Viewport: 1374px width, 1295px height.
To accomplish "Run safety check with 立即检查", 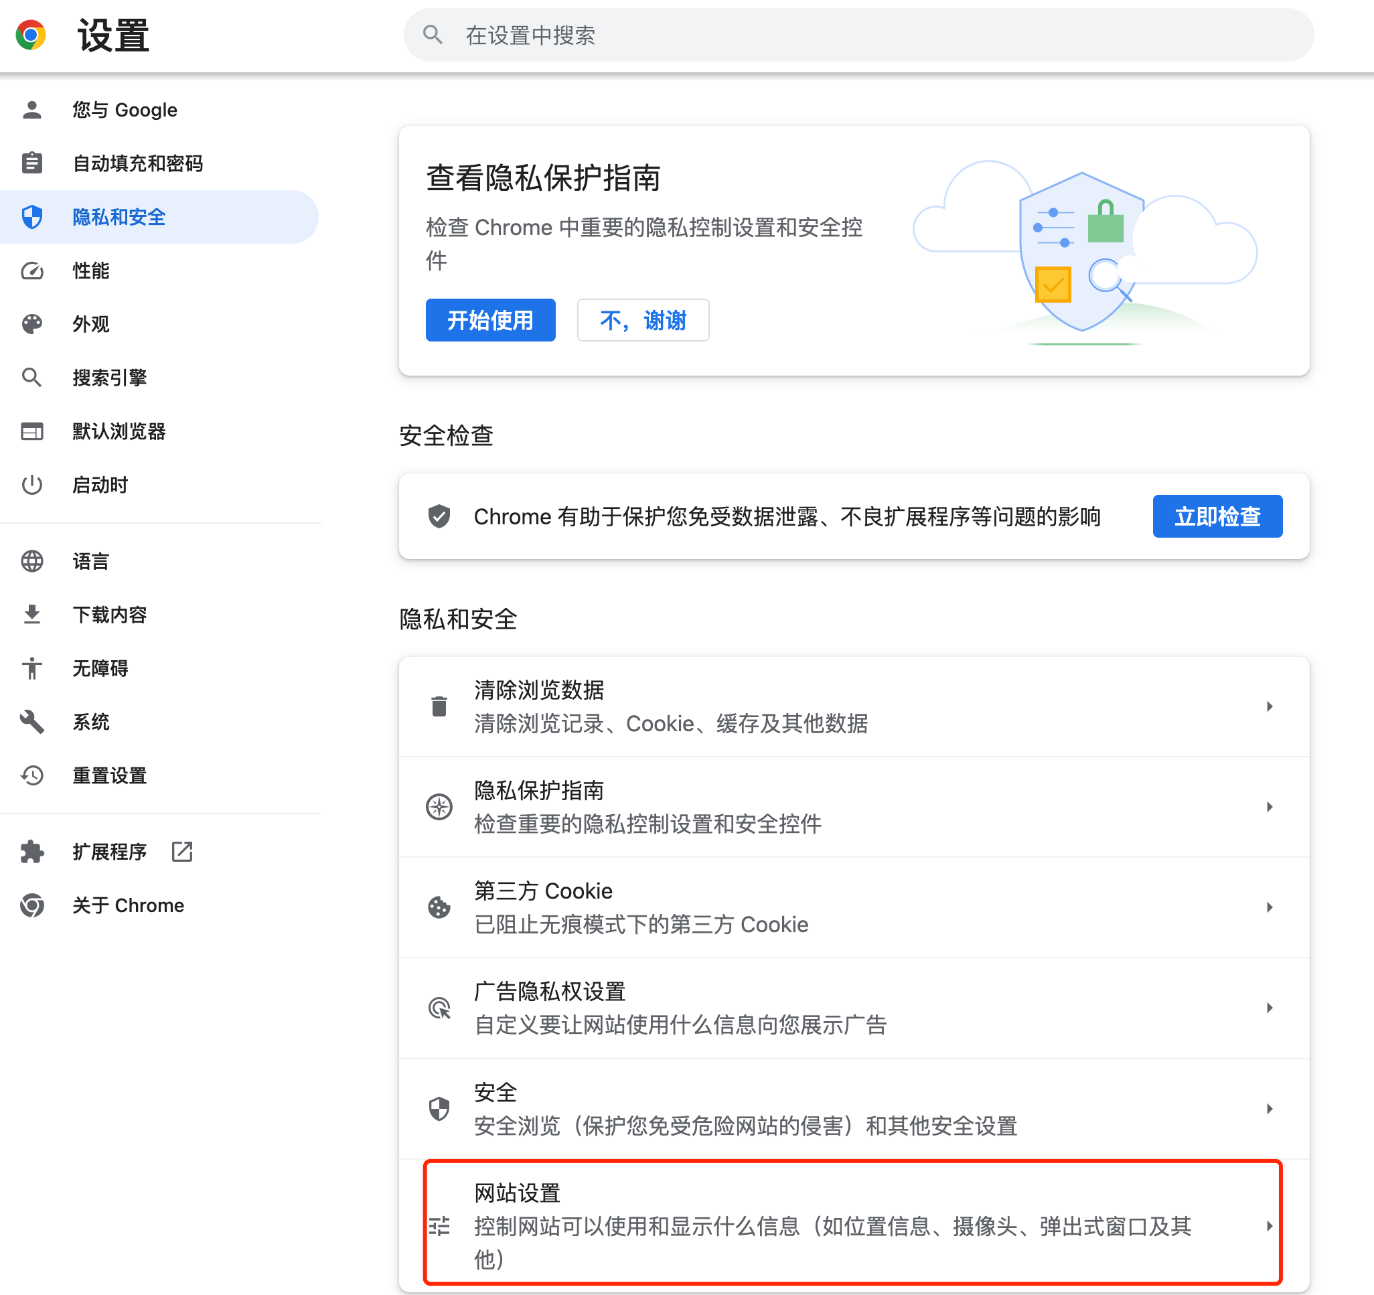I will coord(1217,516).
